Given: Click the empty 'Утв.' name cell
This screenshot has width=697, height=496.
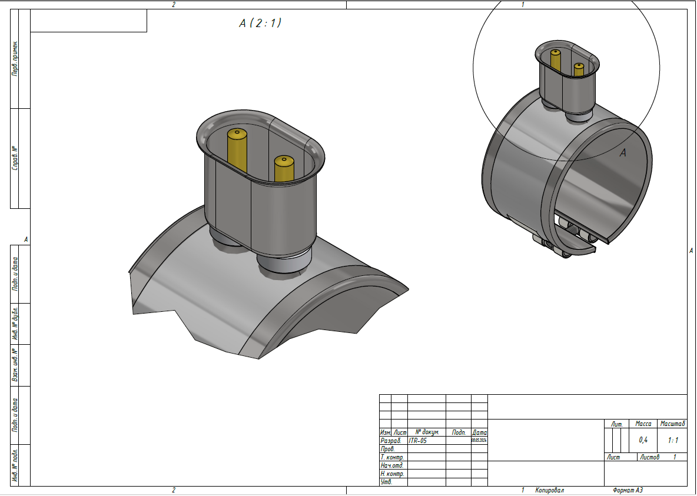Looking at the screenshot, I should 427,482.
